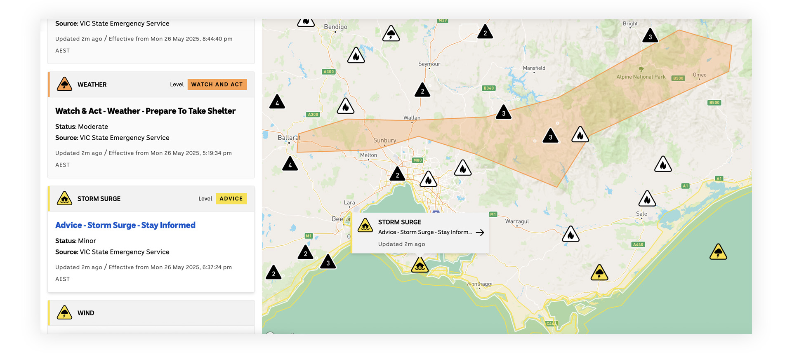Click the orange weather icon in the Weather card
The height and width of the screenshot is (357, 792).
pyautogui.click(x=64, y=84)
